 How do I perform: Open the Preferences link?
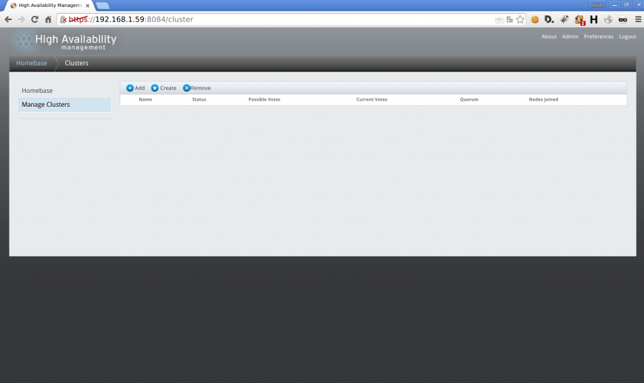[598, 36]
